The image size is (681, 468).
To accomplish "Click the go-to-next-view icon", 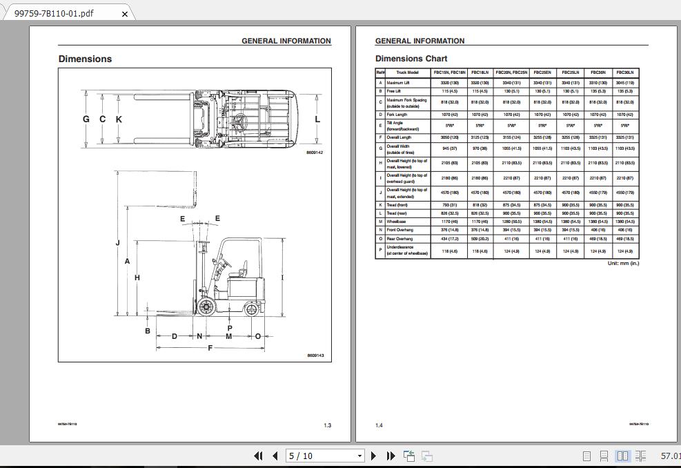I will [x=425, y=456].
